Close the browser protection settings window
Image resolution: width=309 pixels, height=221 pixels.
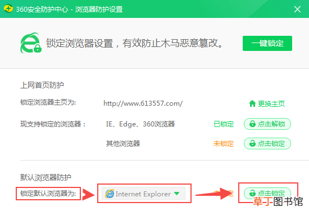pos(297,9)
